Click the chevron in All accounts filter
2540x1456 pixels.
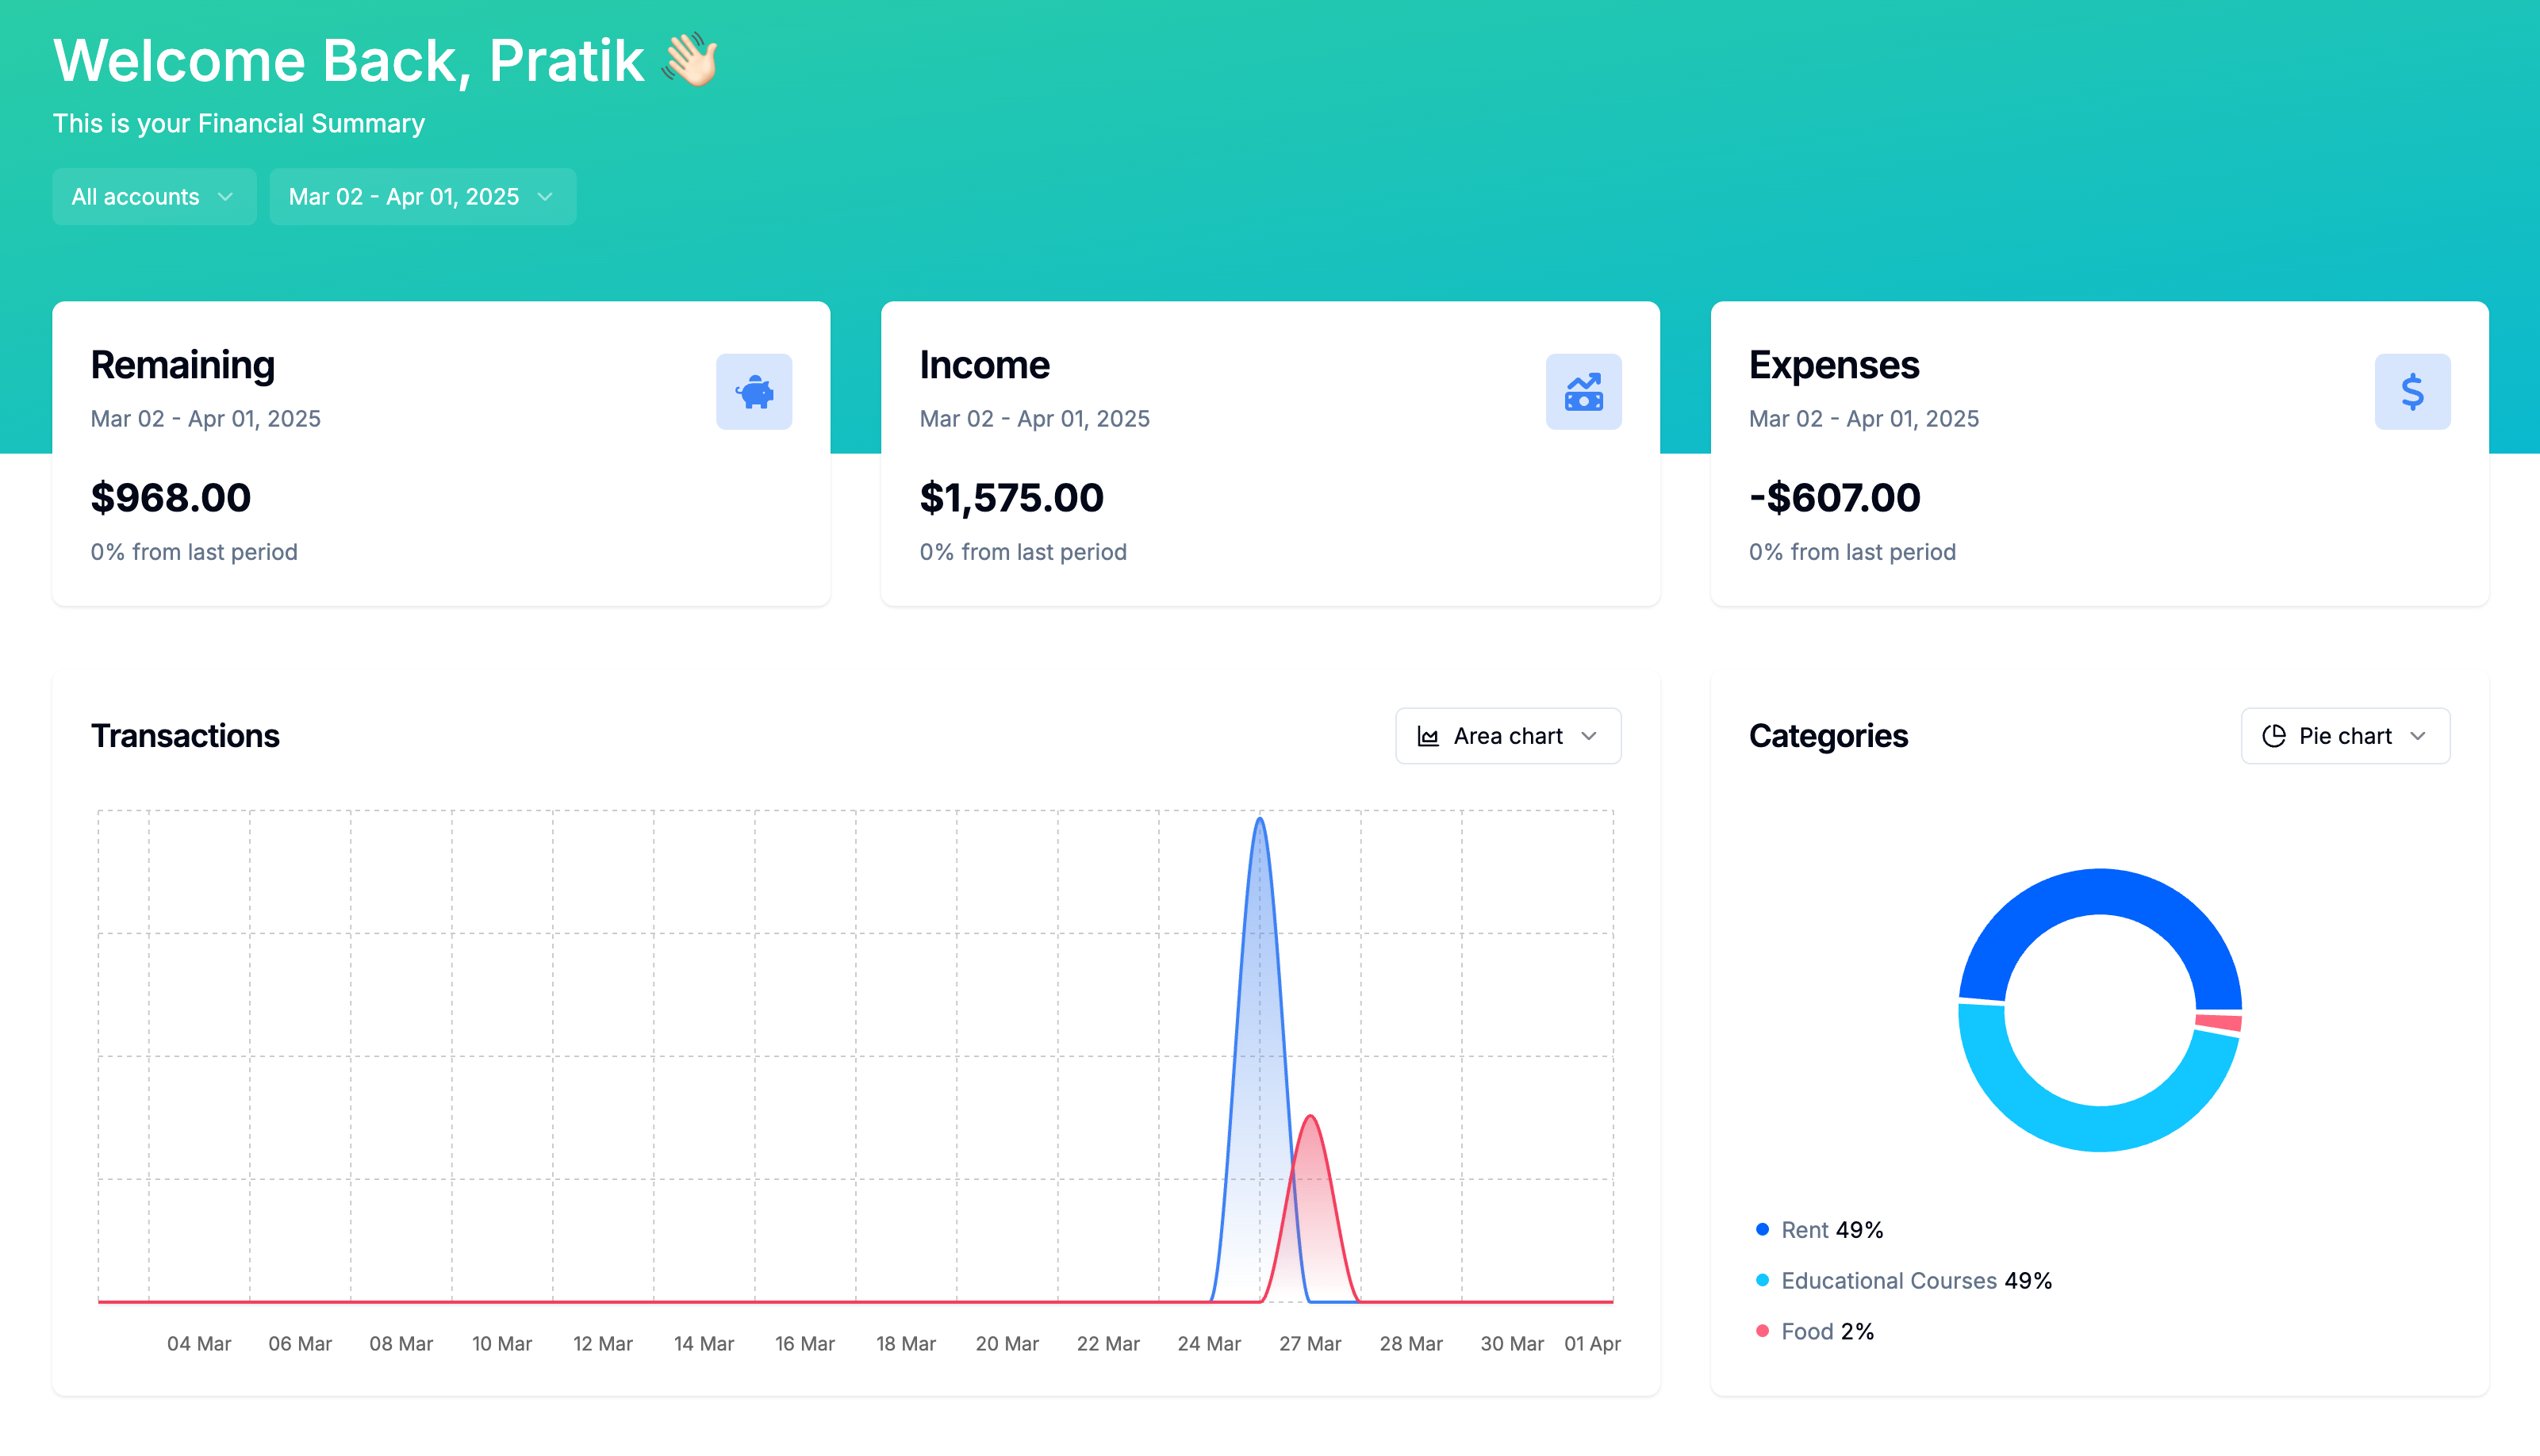pos(226,197)
